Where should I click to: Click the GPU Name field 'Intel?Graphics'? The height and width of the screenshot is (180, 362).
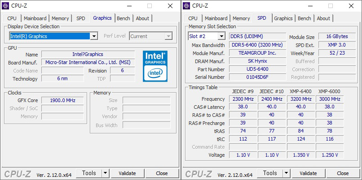tap(88, 54)
